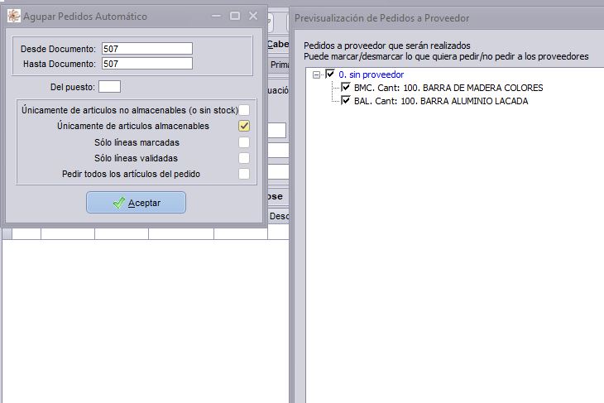
Task: Uncheck the BMC BARRA DE MADERA COLORES item
Action: (x=346, y=87)
